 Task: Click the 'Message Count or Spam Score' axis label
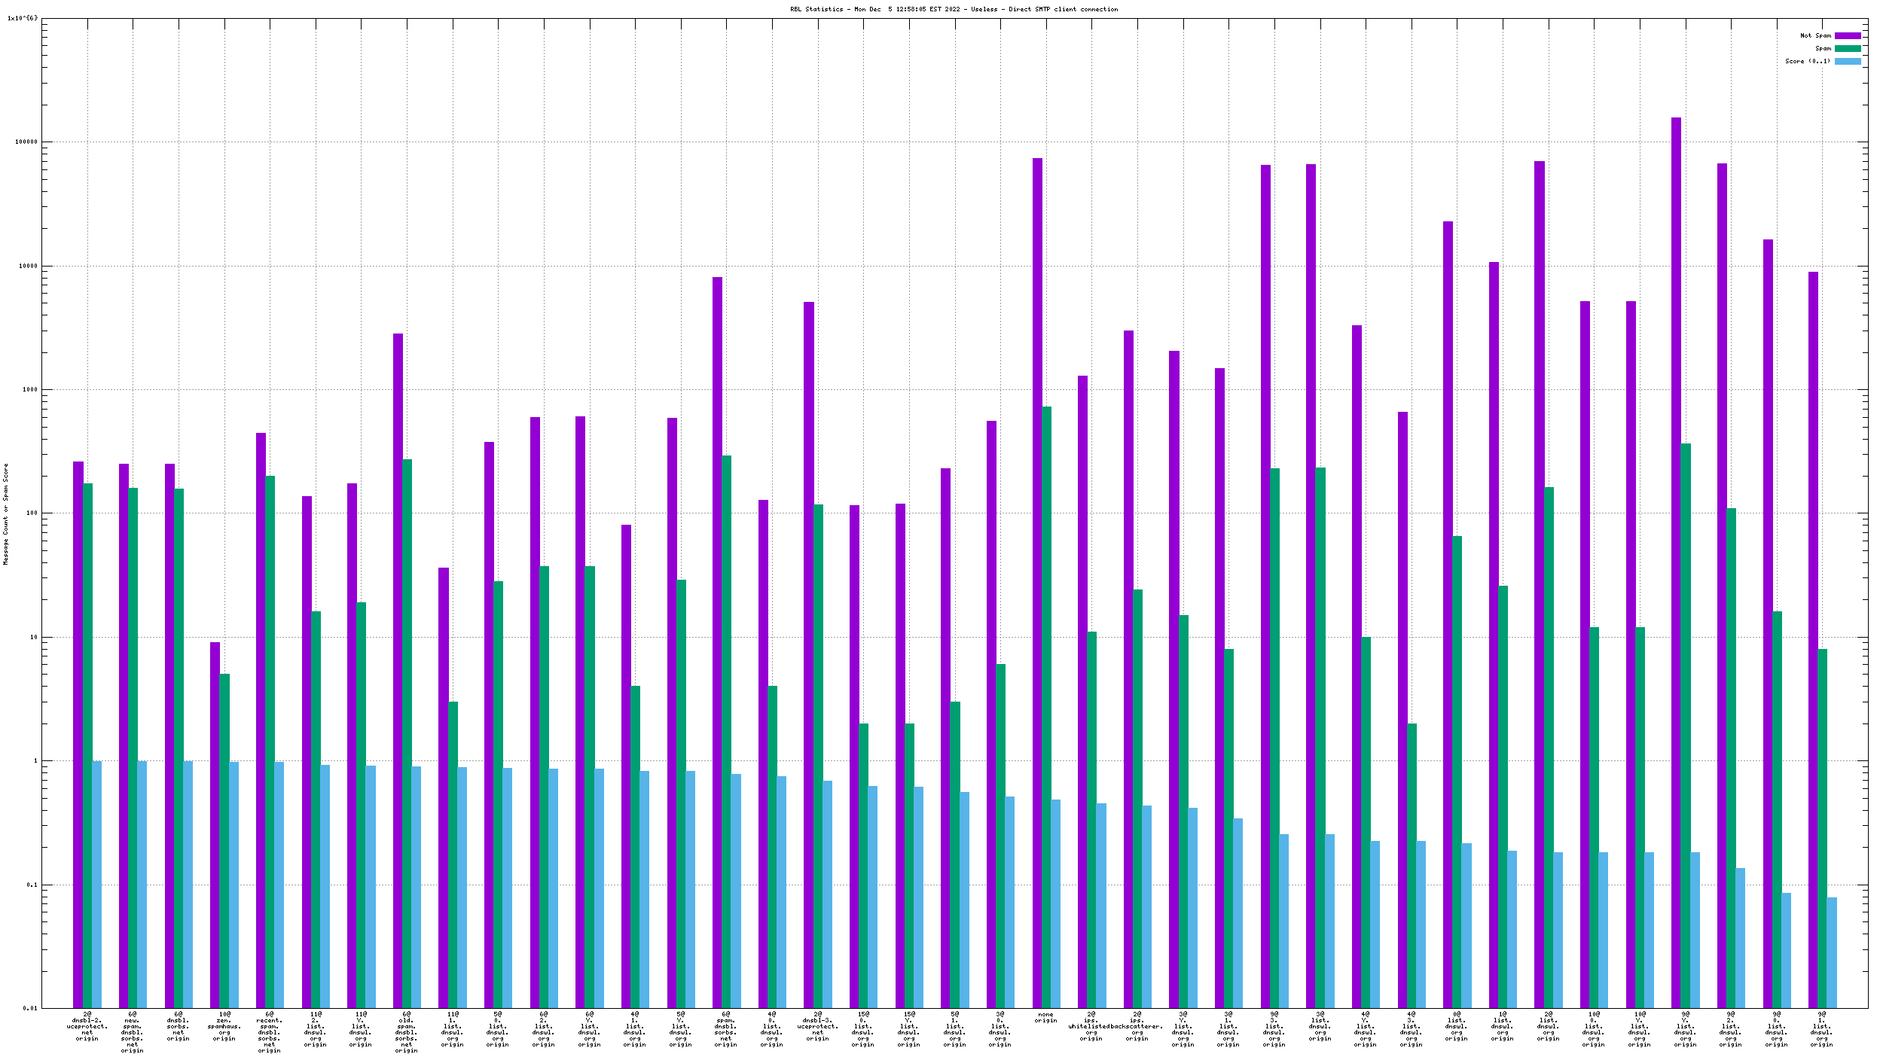6,513
